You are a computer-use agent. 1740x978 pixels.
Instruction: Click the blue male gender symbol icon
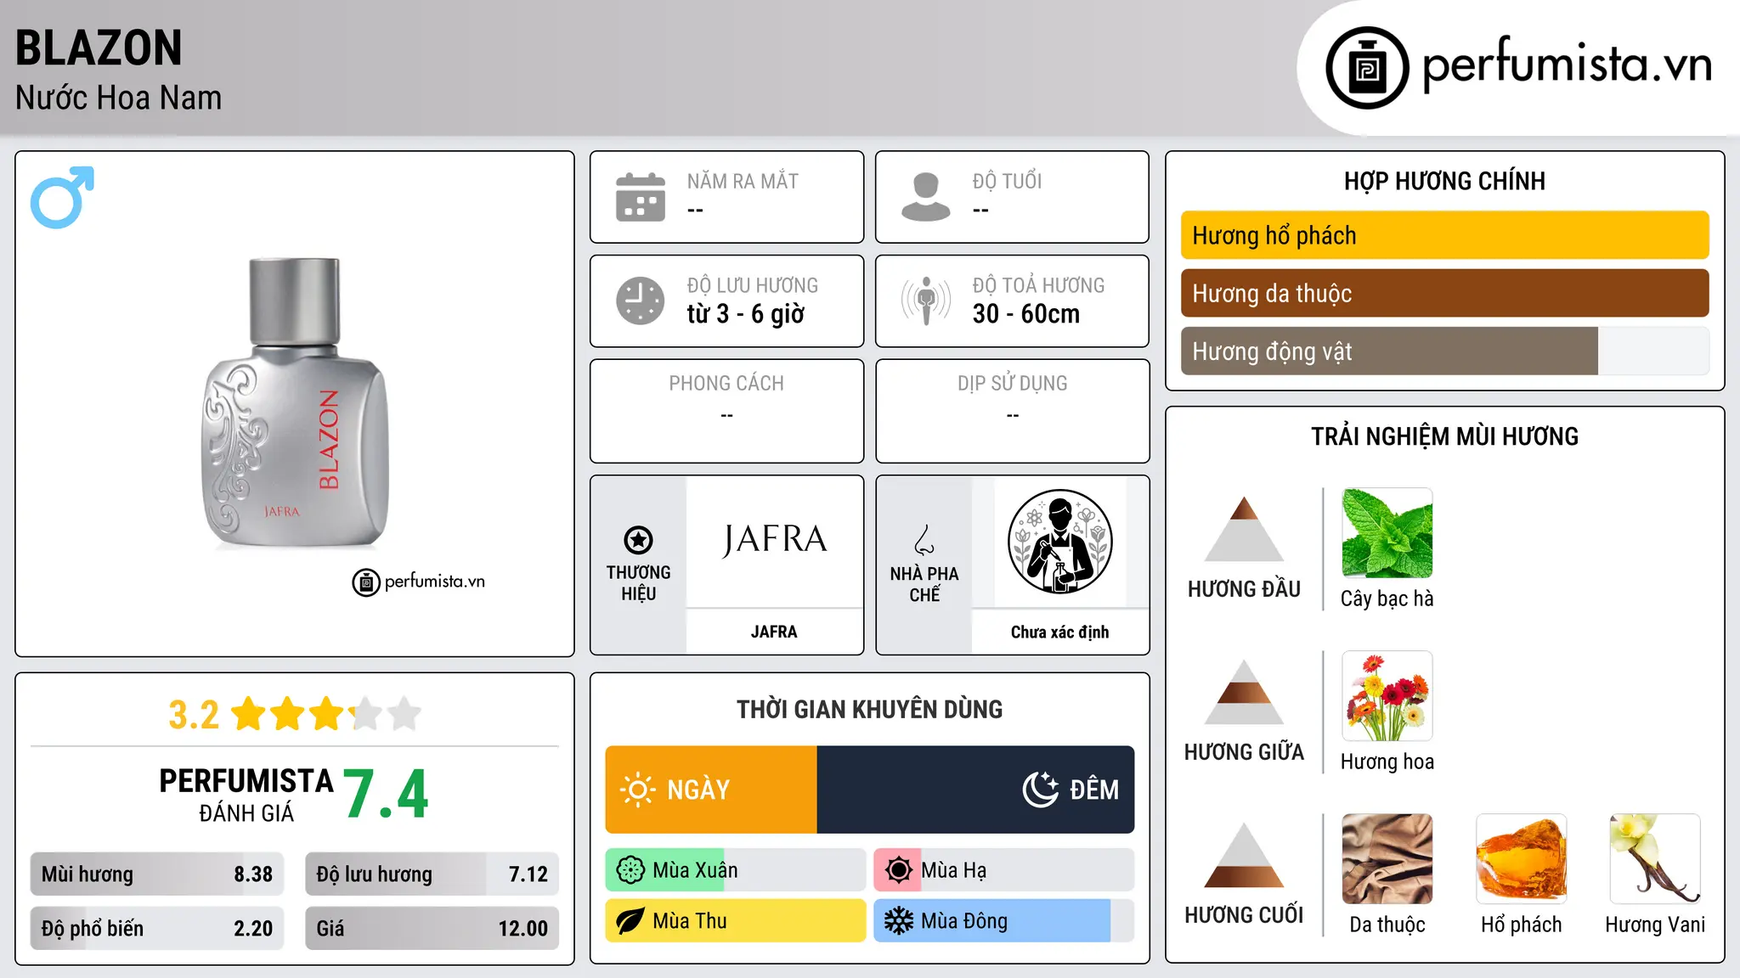62,197
